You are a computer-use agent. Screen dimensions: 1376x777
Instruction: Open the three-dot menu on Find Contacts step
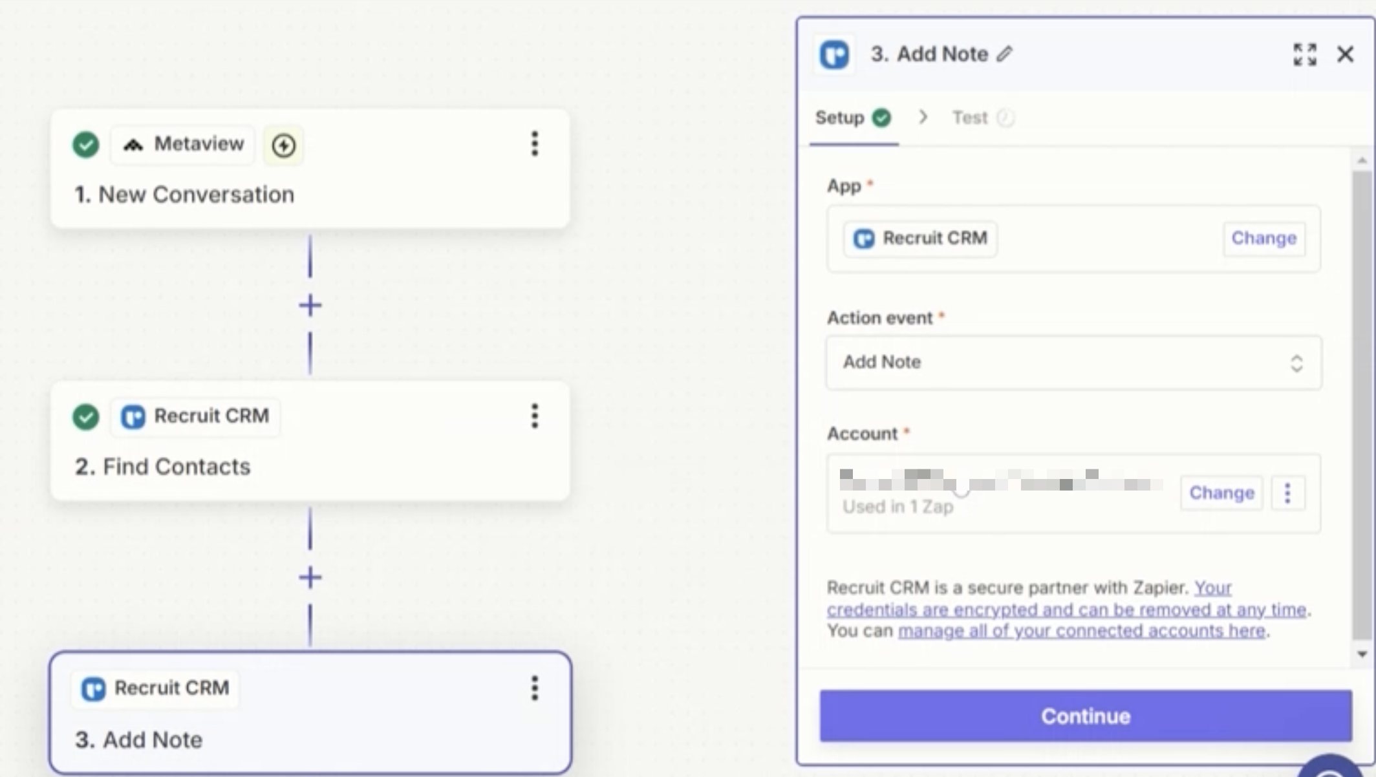tap(534, 416)
